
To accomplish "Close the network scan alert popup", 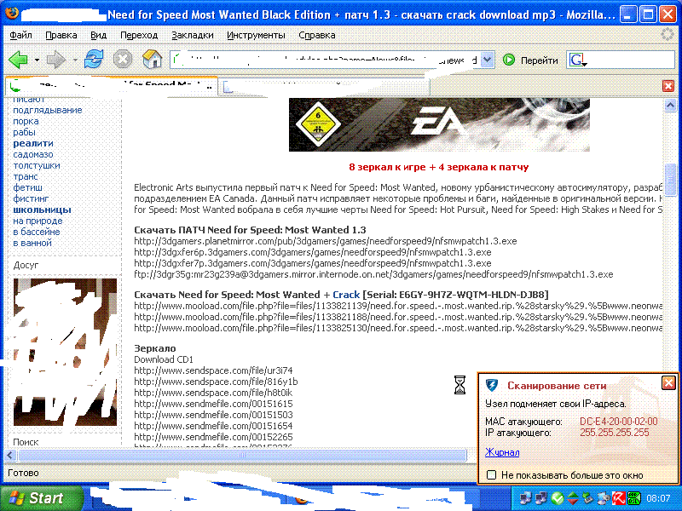I will tap(668, 382).
